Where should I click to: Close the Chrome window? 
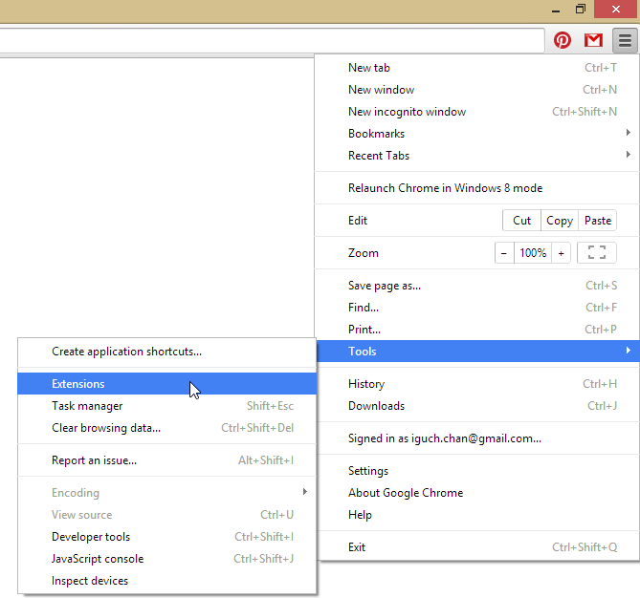pyautogui.click(x=615, y=9)
